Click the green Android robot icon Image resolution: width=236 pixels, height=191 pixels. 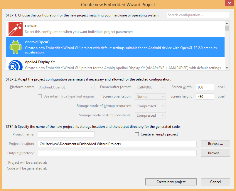pyautogui.click(x=16, y=47)
